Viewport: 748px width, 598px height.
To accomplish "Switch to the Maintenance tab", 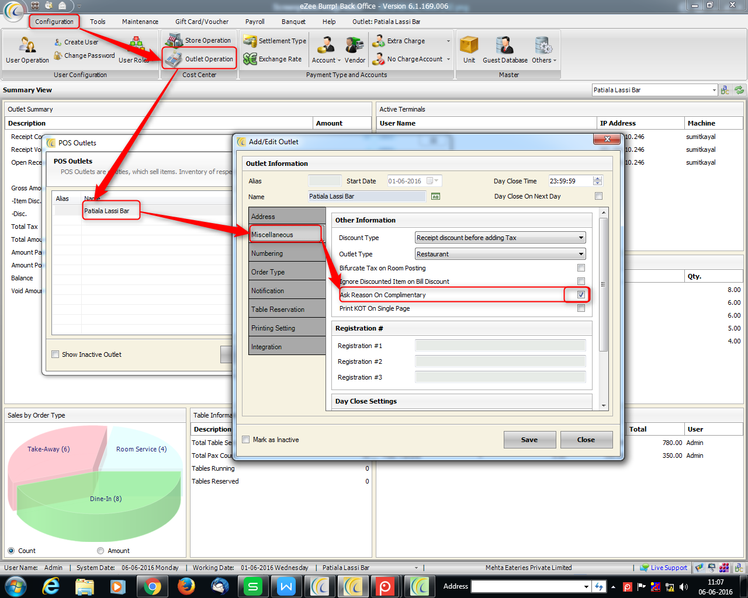I will (140, 22).
